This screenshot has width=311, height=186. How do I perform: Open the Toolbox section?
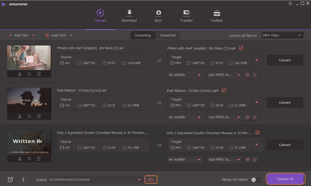[x=217, y=16]
